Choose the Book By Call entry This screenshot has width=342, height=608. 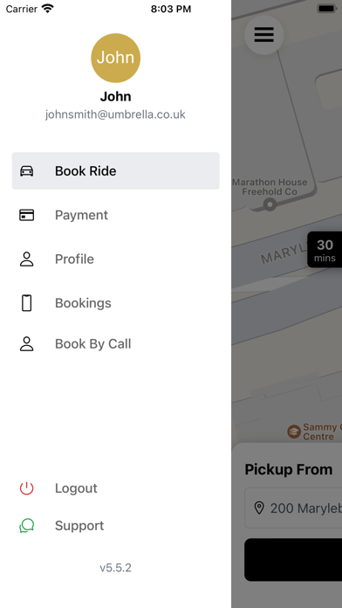[x=116, y=344]
